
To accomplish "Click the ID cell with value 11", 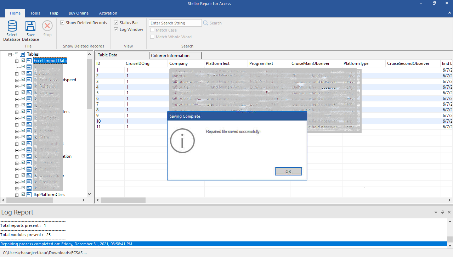I will click(109, 127).
